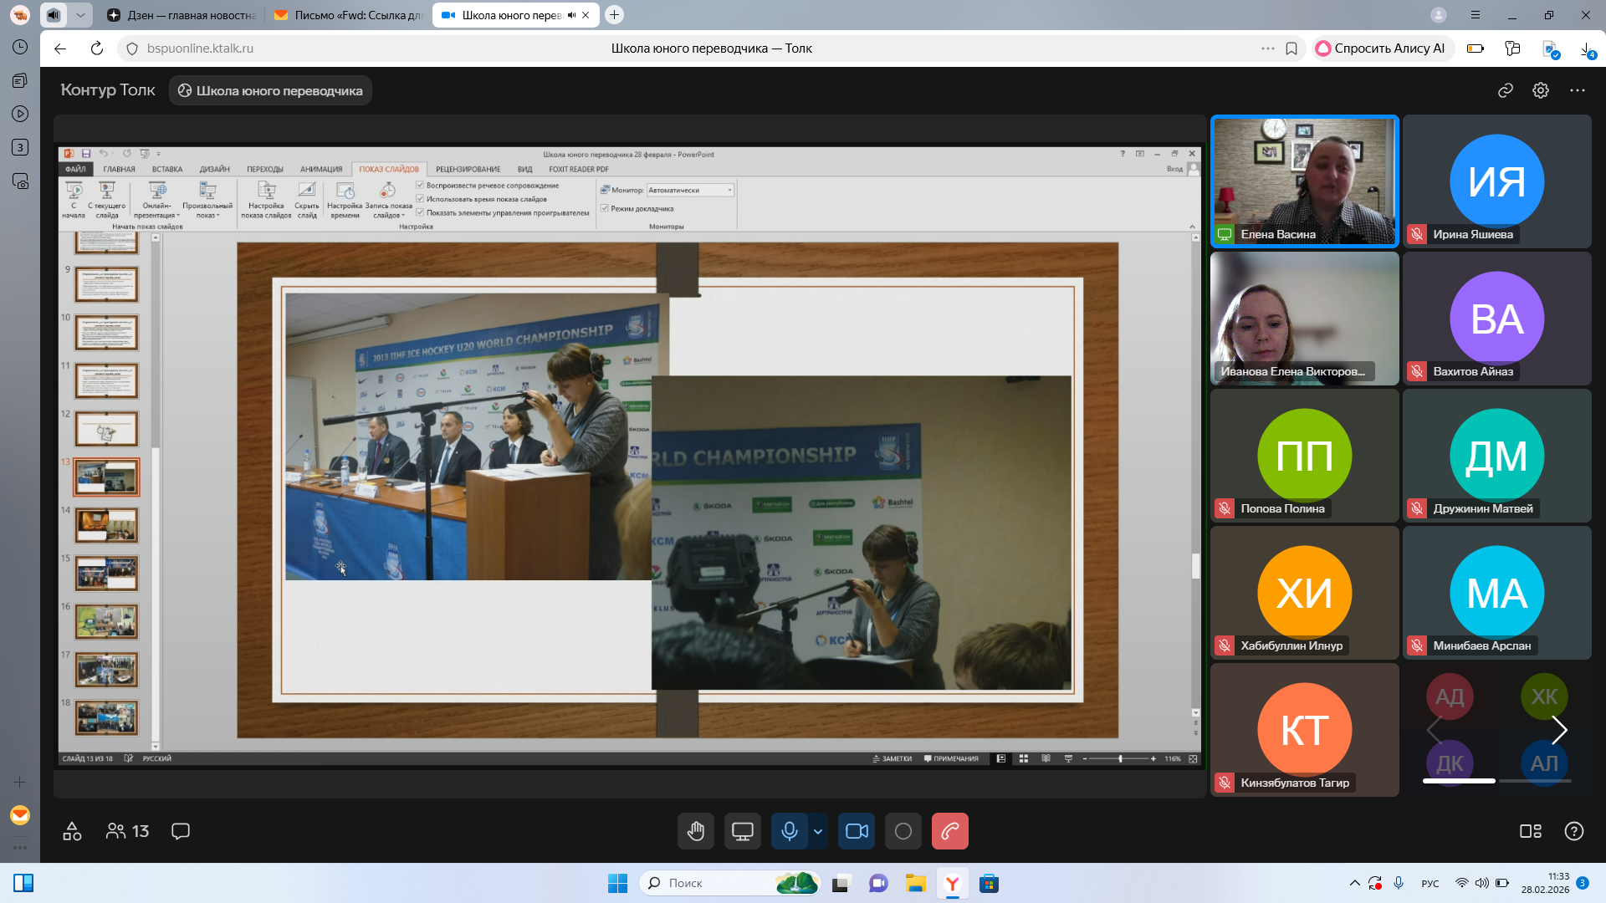Image resolution: width=1606 pixels, height=903 pixels.
Task: Show next page of participants
Action: click(x=1559, y=730)
